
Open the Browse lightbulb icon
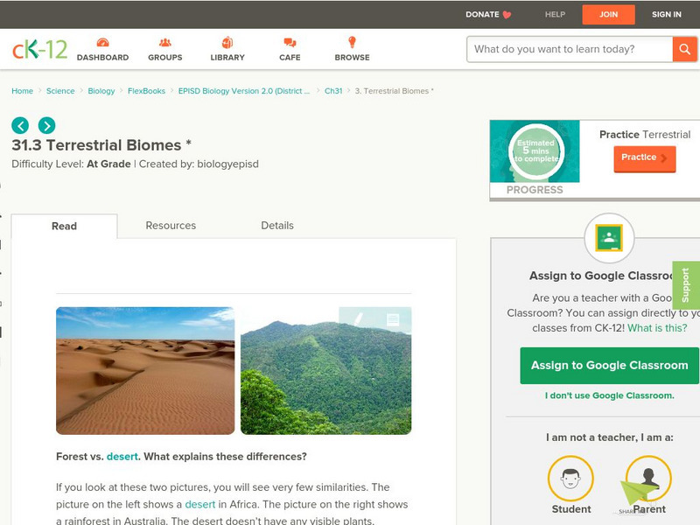(352, 42)
